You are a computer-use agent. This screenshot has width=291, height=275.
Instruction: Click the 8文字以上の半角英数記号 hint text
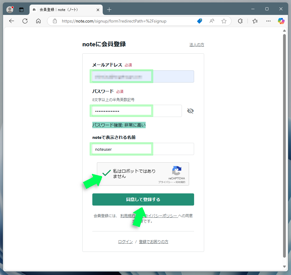pos(113,100)
